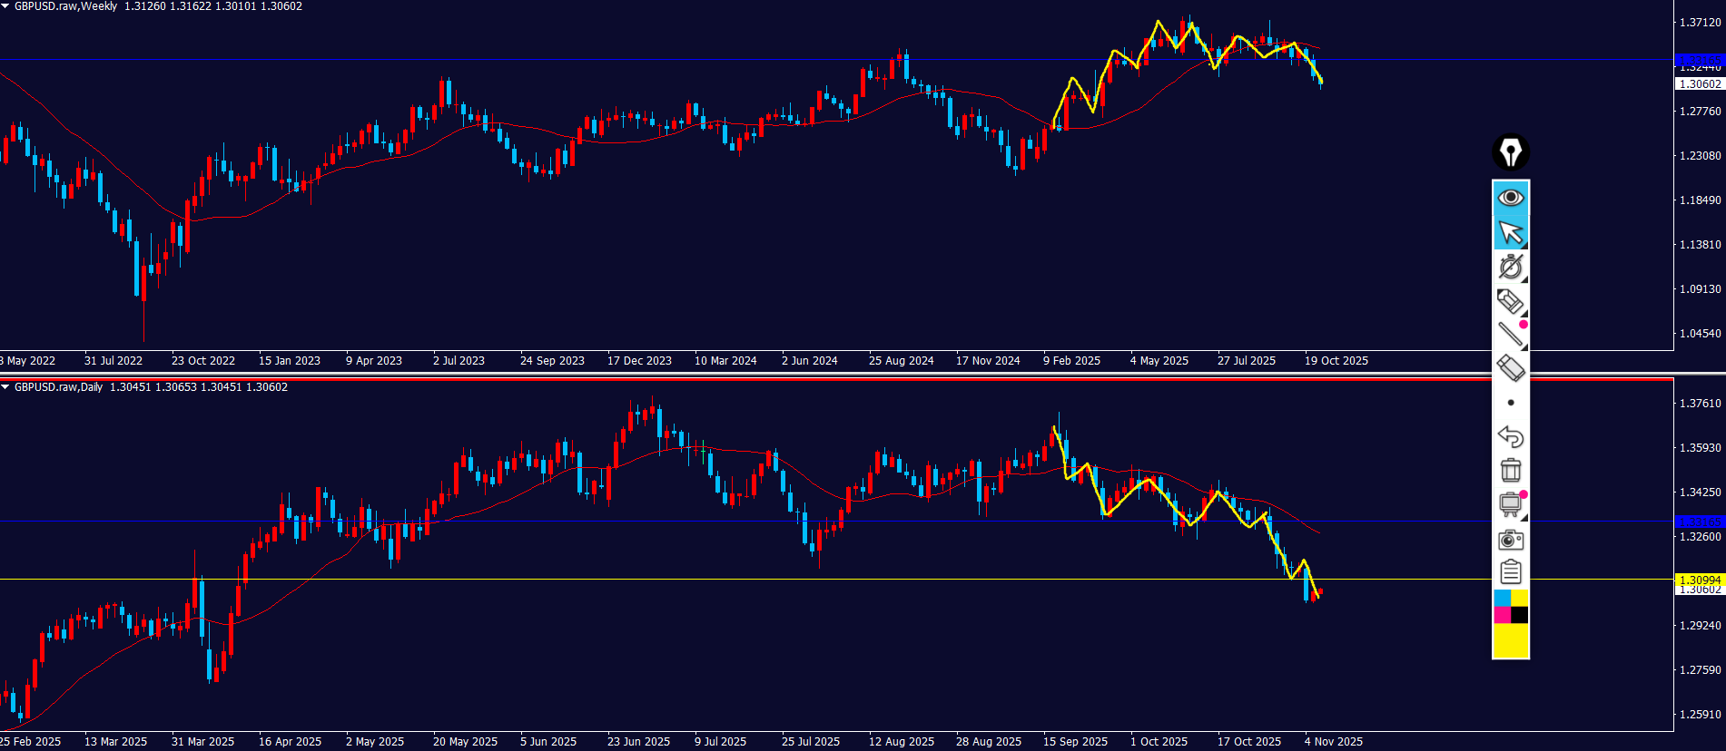The image size is (1726, 751).
Task: Select the magenta color swatch
Action: [x=1502, y=616]
